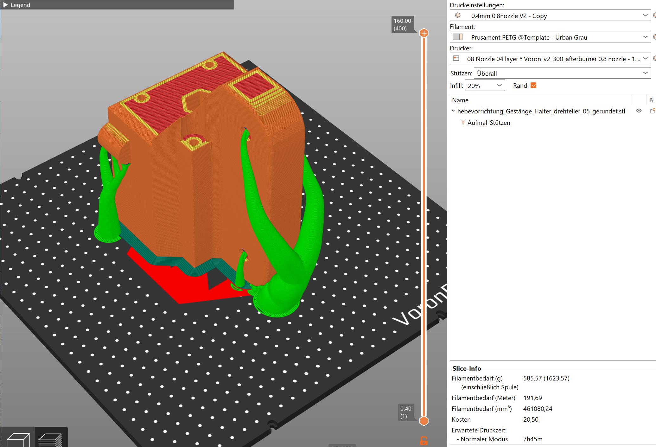This screenshot has height=447, width=656.
Task: Collapse the hebevorrichtung STL object tree row
Action: [453, 111]
